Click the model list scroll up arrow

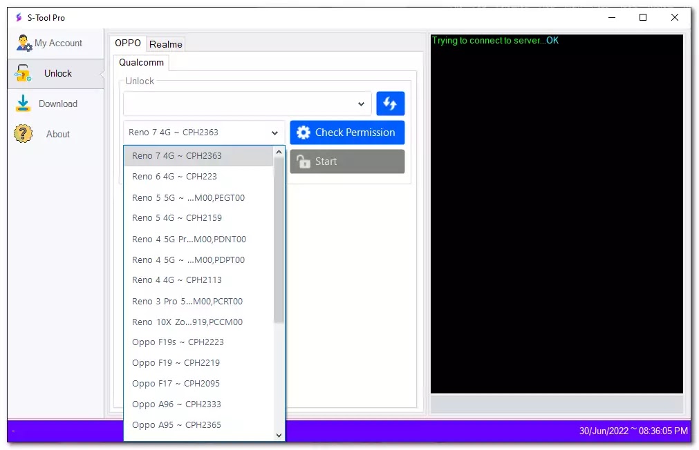tap(279, 153)
